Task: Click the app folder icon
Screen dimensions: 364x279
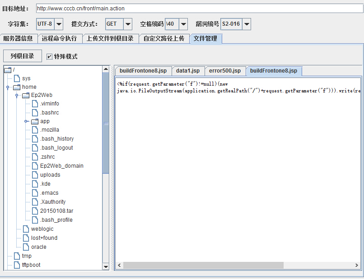Action: tap(35, 121)
